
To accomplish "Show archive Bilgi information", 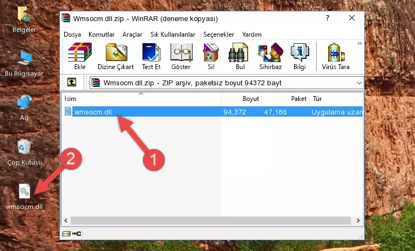I will [300, 56].
